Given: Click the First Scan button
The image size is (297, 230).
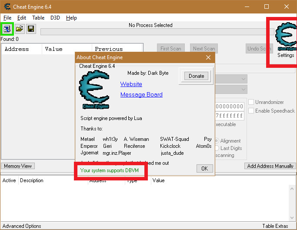Looking at the screenshot, I should [171, 49].
